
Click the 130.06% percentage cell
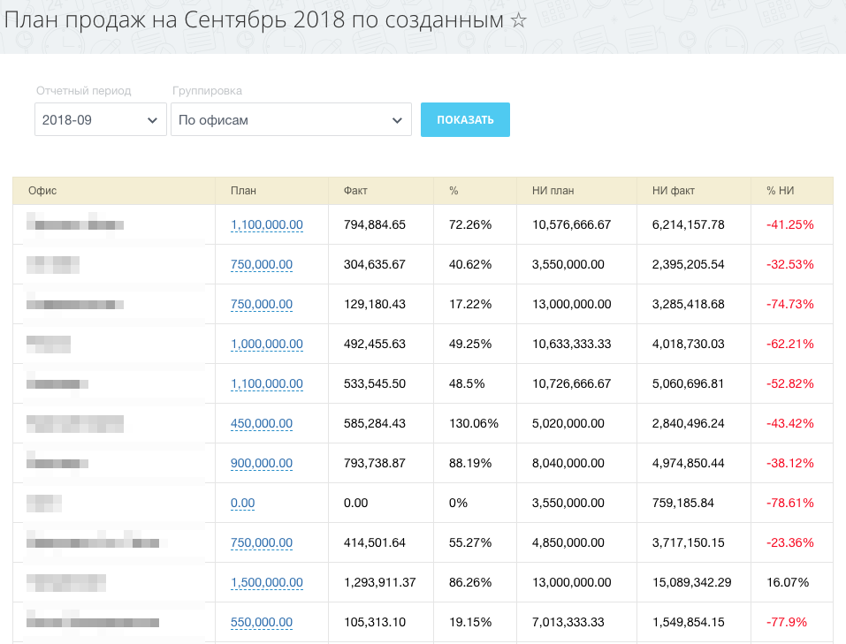(x=474, y=423)
